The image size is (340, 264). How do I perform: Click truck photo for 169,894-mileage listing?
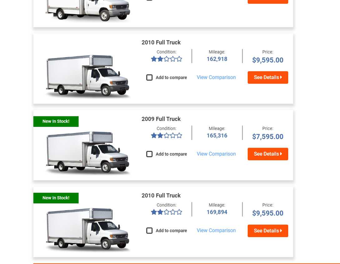click(88, 229)
